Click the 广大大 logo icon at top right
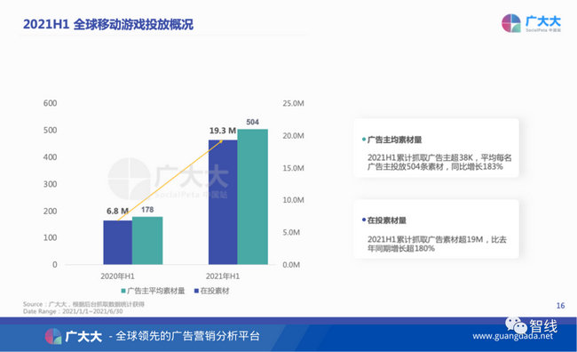The height and width of the screenshot is (352, 577). 511,23
